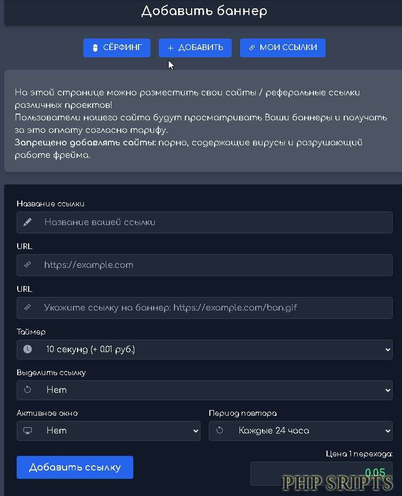Viewport: 402px width, 496px height.
Task: Open the Таймер dropdown
Action: 205,350
